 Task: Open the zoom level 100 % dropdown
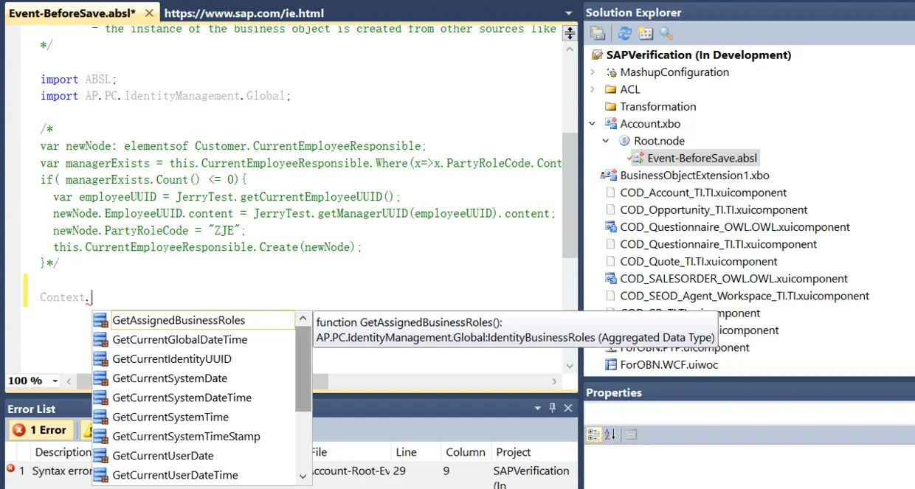[x=55, y=381]
